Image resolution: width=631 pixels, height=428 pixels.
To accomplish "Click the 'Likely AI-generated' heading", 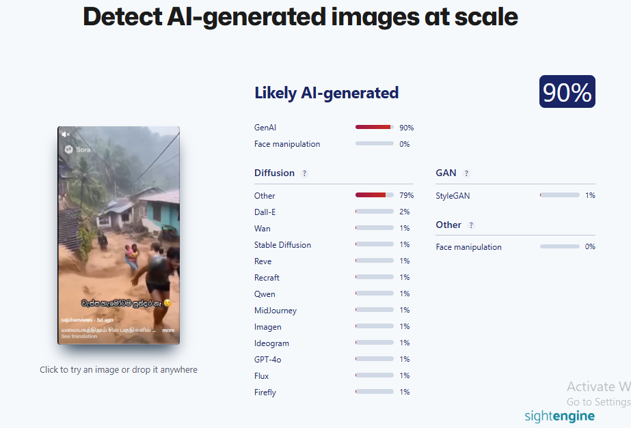I will pos(326,93).
